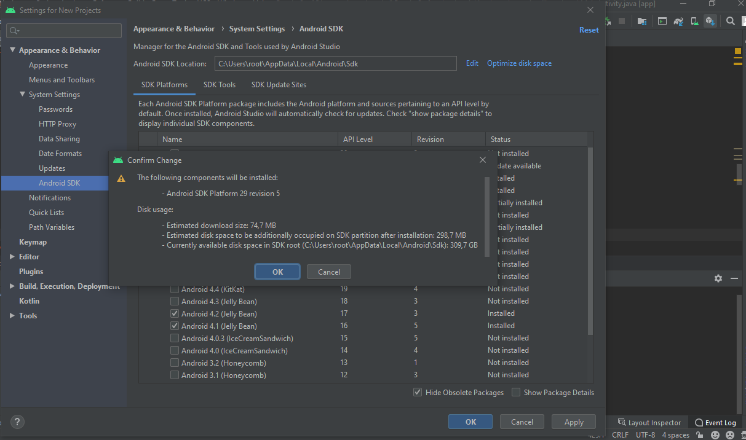This screenshot has height=440, width=746.
Task: Uncheck Android 4.2 (Jelly Bean) checkbox
Action: [175, 313]
